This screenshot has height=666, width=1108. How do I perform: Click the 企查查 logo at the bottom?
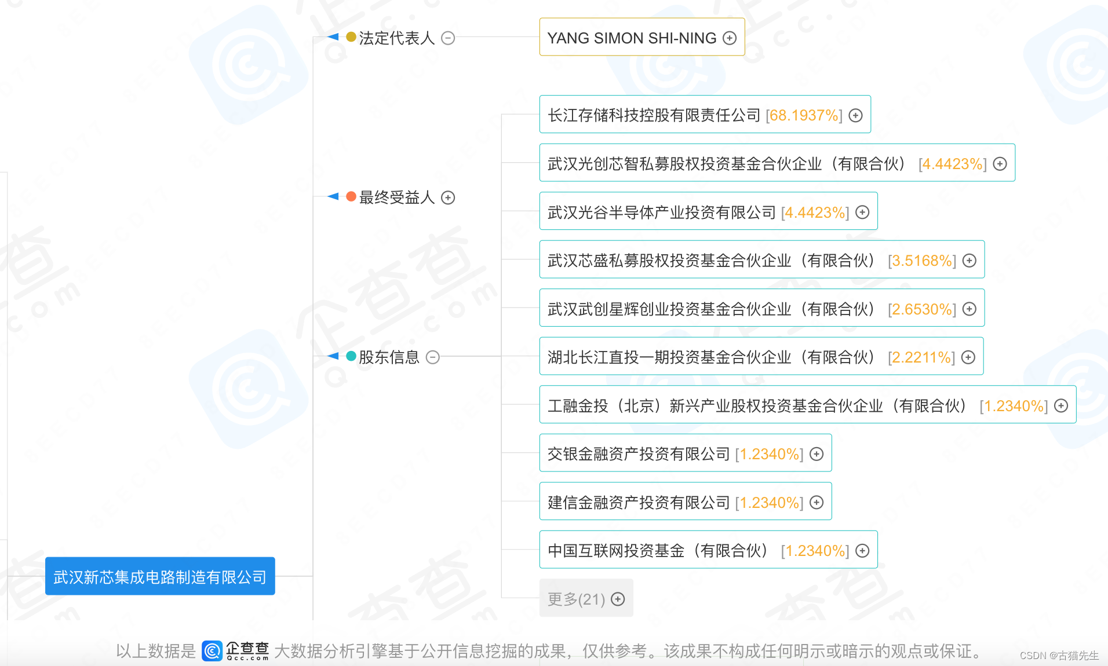click(236, 650)
